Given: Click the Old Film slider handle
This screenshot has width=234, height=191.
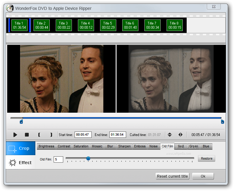Looking at the screenshot, I should (x=88, y=158).
